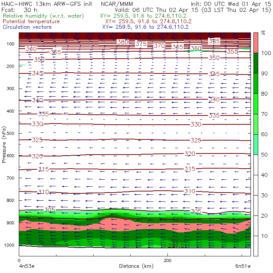Click the '200' distance axis tick label
Screen dimensions: 273x273
(167, 260)
